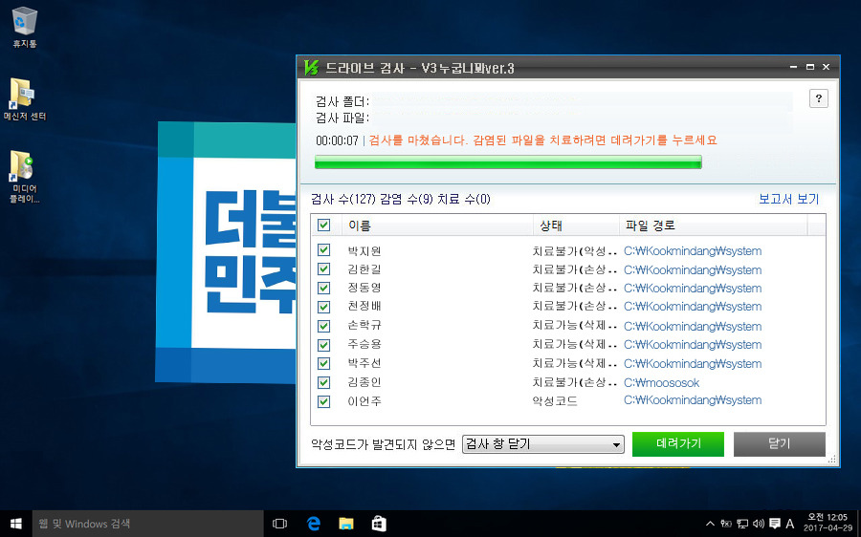Select the name 손학규 in list
This screenshot has width=861, height=537.
click(x=364, y=325)
